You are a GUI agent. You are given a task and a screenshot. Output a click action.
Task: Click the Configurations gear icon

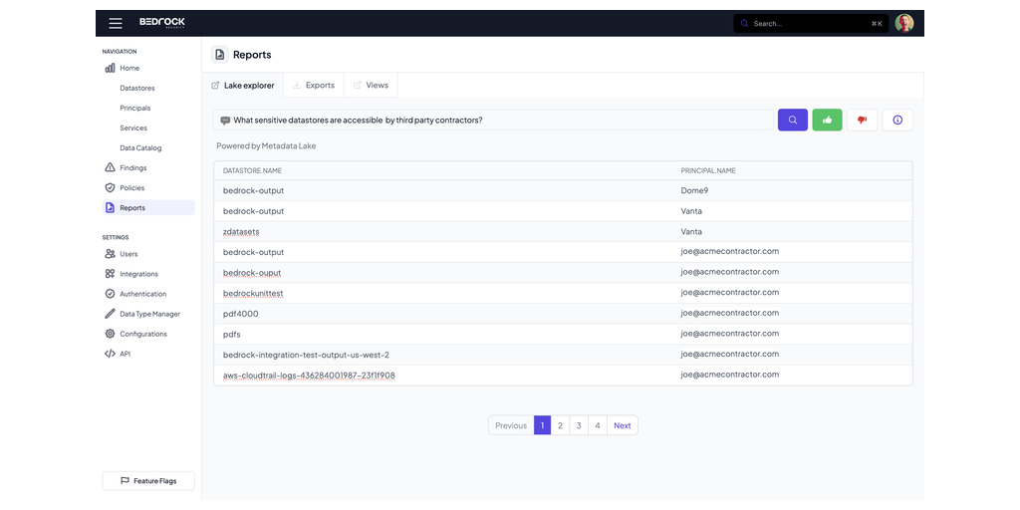click(x=110, y=334)
